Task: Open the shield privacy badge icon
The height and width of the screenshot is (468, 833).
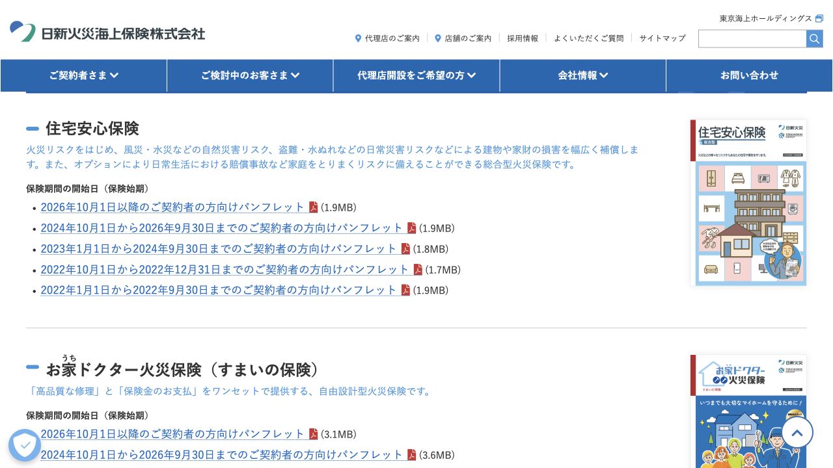Action: [25, 445]
